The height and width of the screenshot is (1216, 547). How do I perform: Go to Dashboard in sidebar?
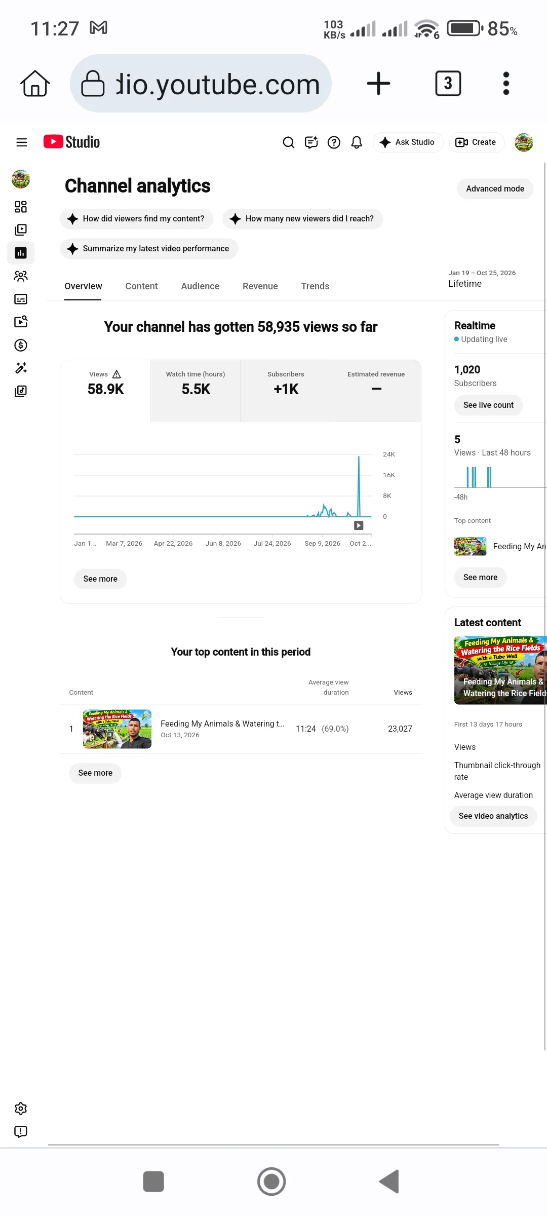21,207
